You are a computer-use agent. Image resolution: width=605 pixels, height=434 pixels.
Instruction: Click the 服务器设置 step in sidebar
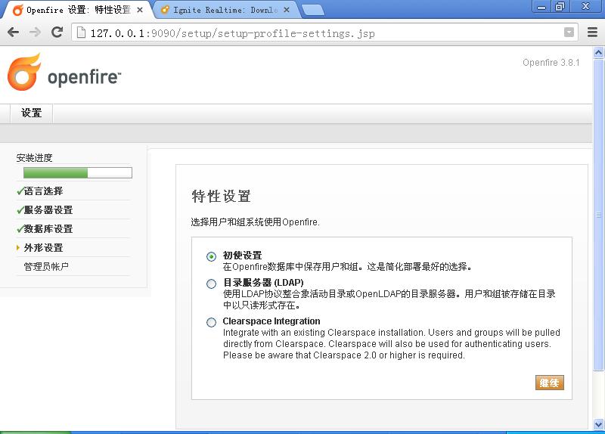click(x=48, y=210)
